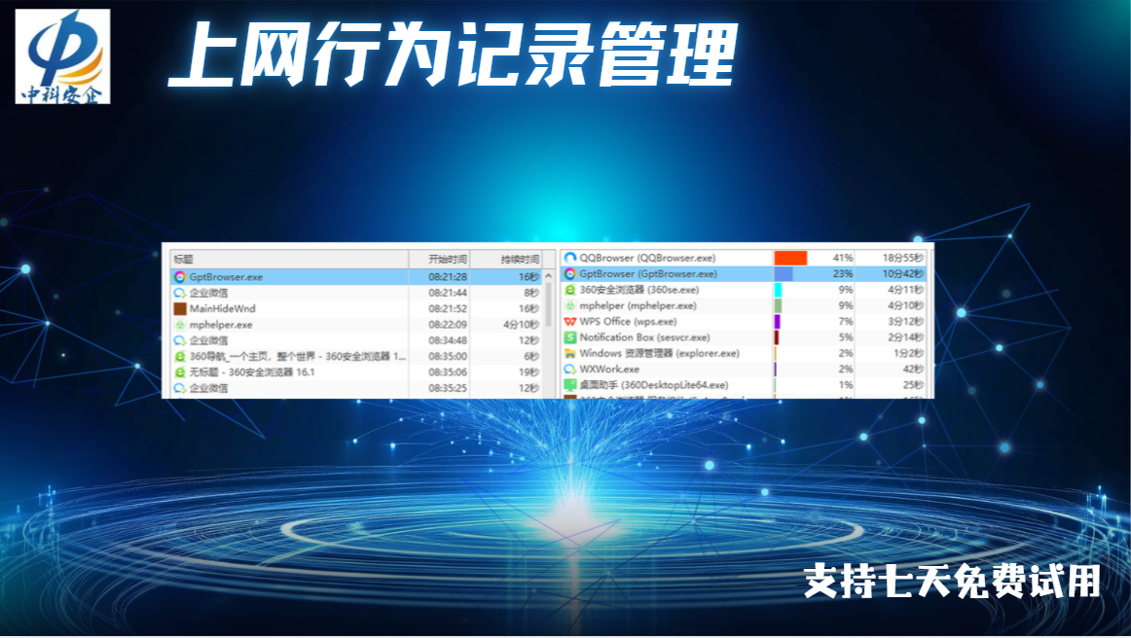Viewport: 1131px width, 638px height.
Task: Click the mphelper.exe icon in the title list
Action: [180, 325]
